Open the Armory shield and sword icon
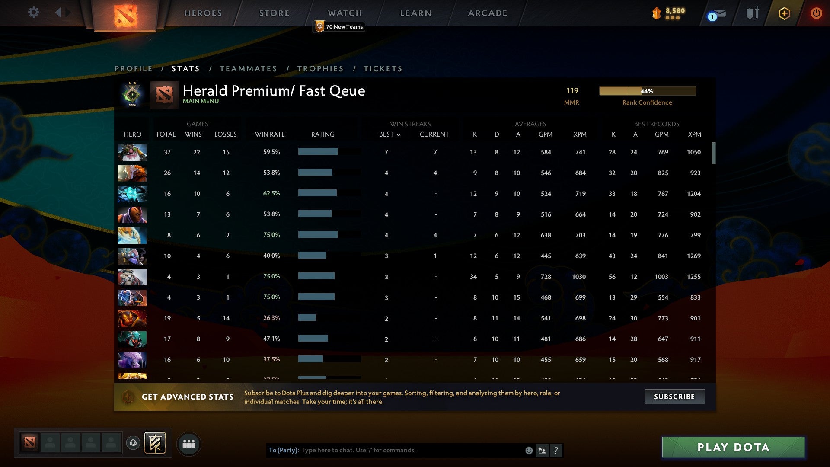Screen dimensions: 830x467 tap(752, 13)
